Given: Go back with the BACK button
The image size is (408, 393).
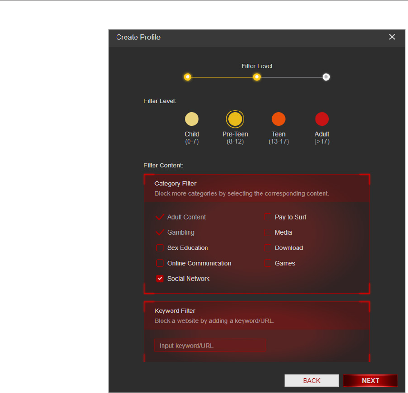Looking at the screenshot, I should (x=311, y=381).
